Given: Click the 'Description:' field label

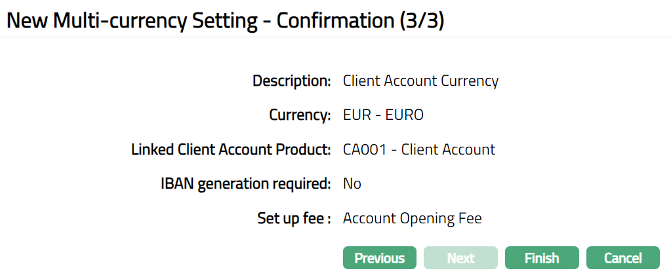Looking at the screenshot, I should pyautogui.click(x=292, y=81).
